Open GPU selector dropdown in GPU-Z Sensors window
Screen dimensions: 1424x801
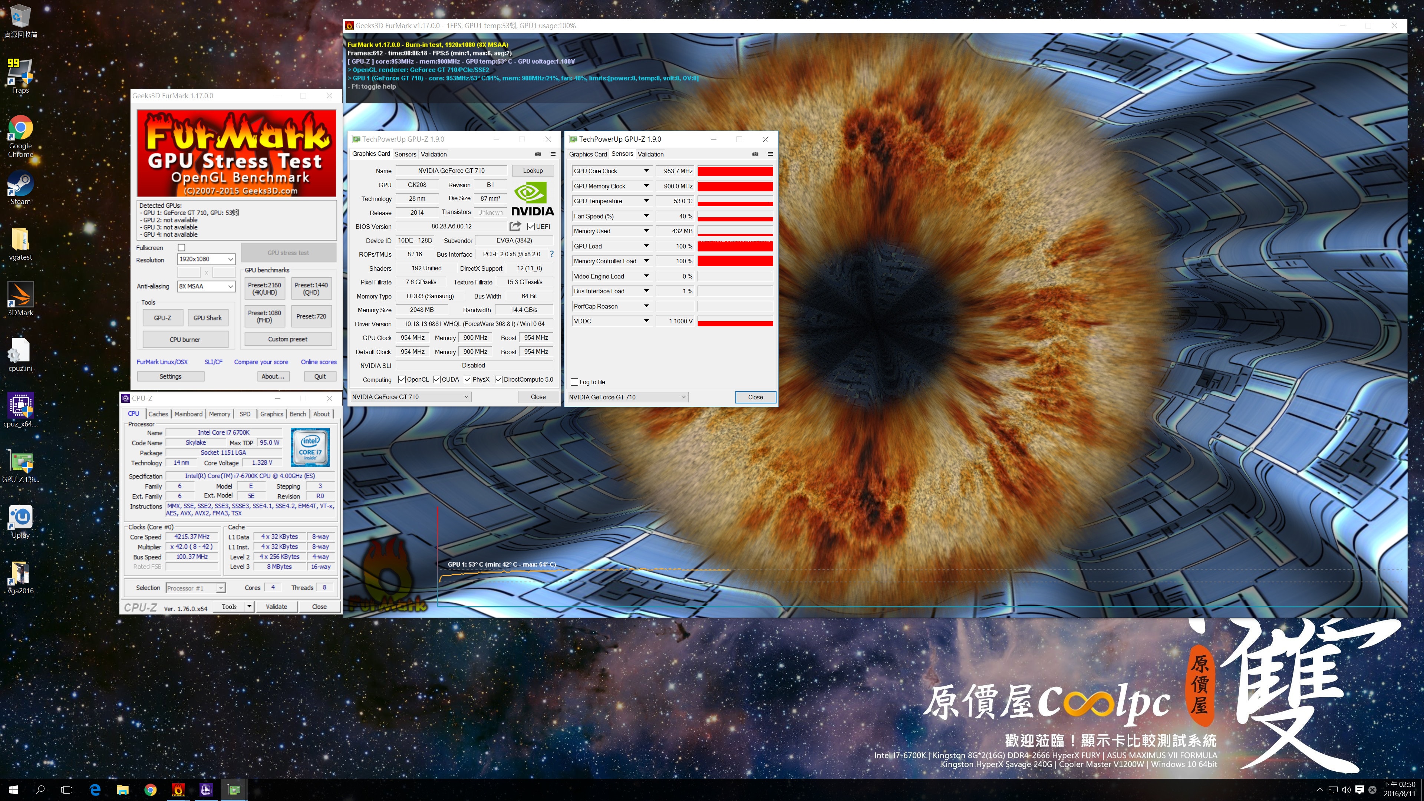pos(628,397)
